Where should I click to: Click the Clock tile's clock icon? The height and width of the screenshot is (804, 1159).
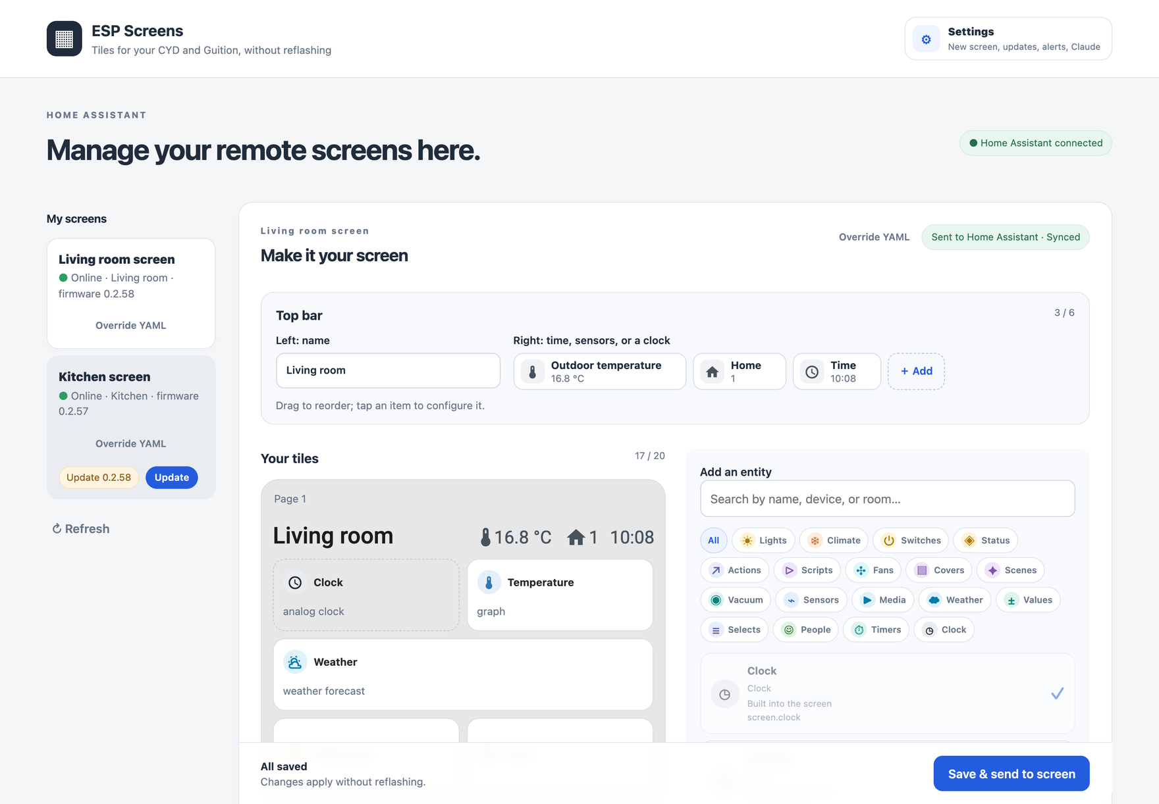295,582
